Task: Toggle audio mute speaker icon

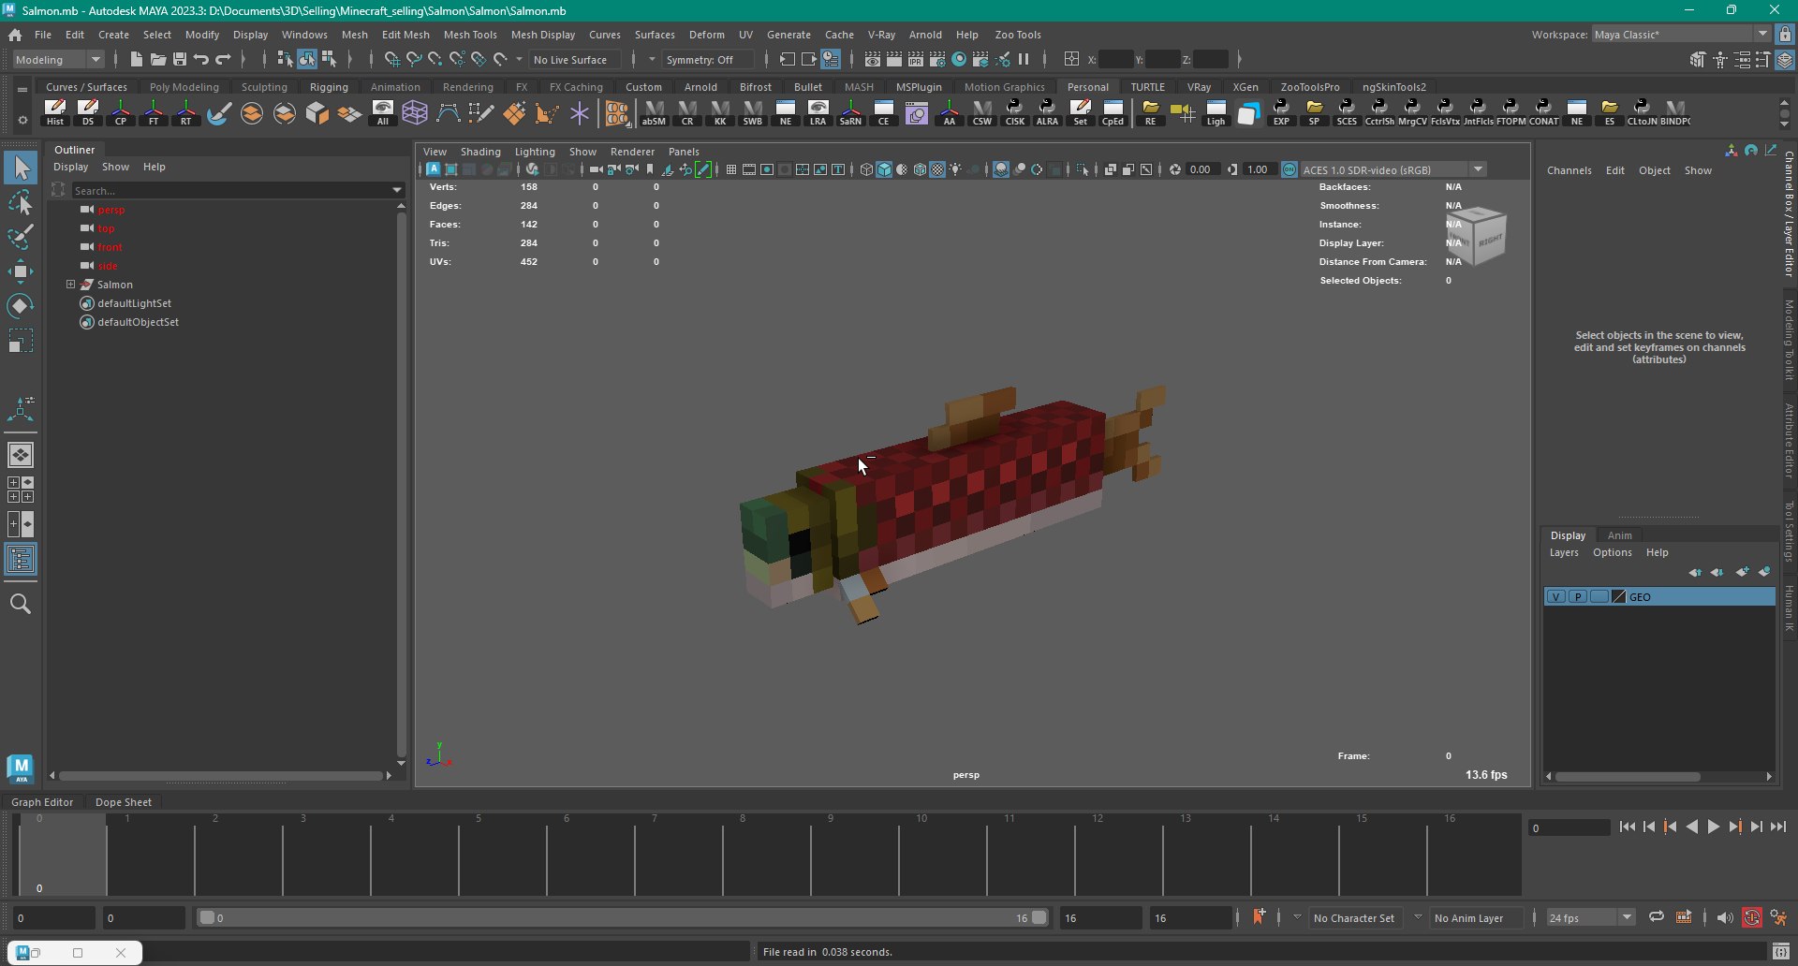Action: [1724, 917]
